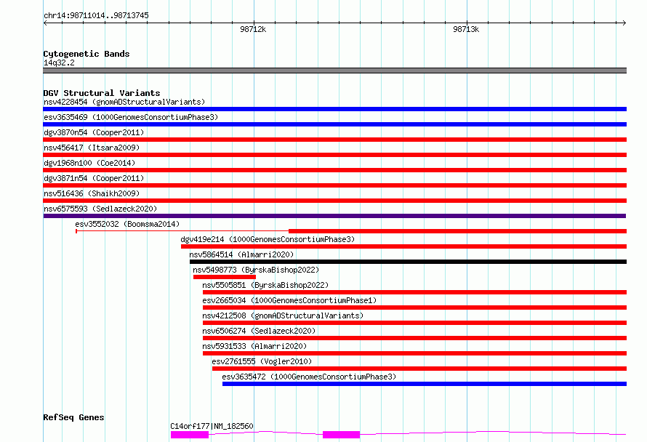Click the red bar under dgv419e214
The image size is (647, 442).
(x=403, y=246)
